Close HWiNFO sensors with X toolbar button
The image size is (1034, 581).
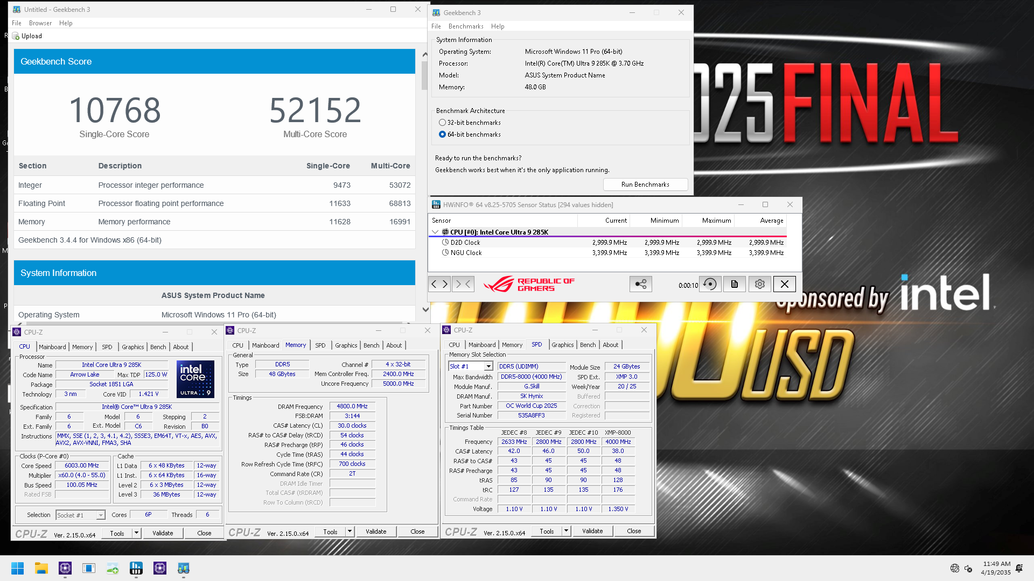pyautogui.click(x=785, y=284)
